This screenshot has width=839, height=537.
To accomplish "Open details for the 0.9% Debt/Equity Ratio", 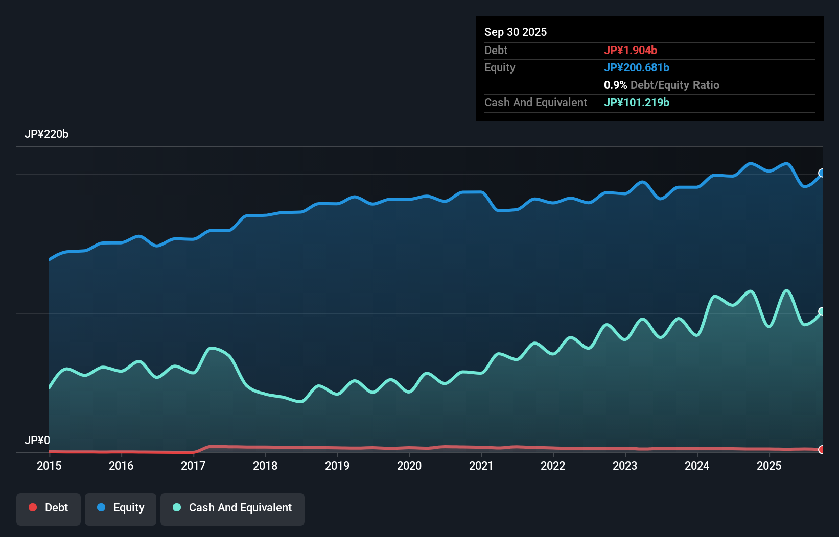I will 662,85.
